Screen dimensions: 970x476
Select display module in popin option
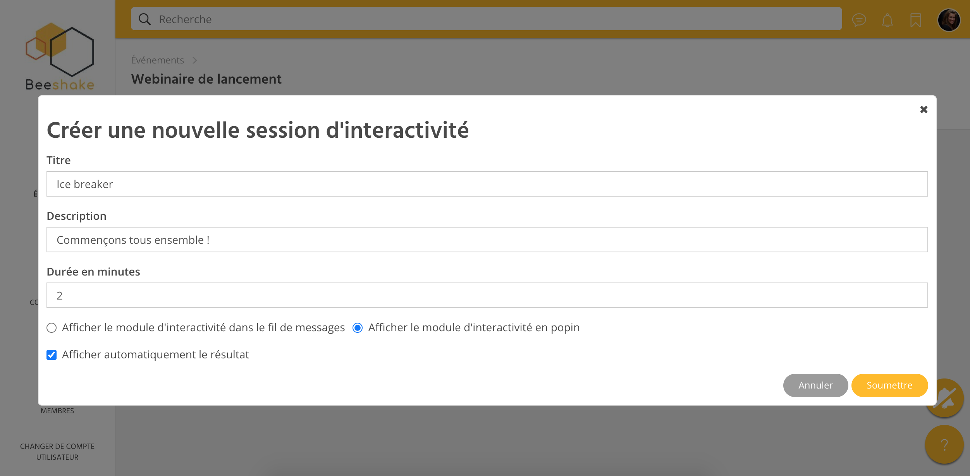(358, 328)
